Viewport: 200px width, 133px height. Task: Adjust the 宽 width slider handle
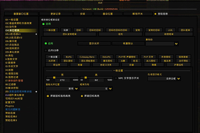(x=54, y=77)
